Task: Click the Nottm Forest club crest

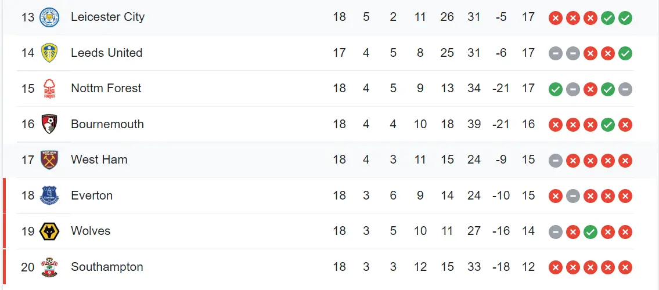Action: coord(49,89)
